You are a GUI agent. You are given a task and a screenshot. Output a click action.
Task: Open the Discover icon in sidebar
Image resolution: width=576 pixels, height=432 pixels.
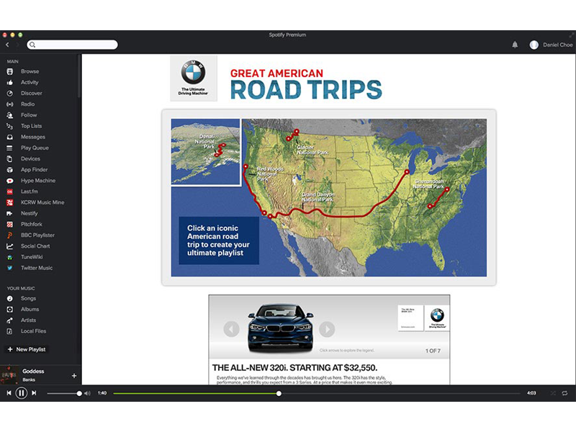tap(10, 94)
